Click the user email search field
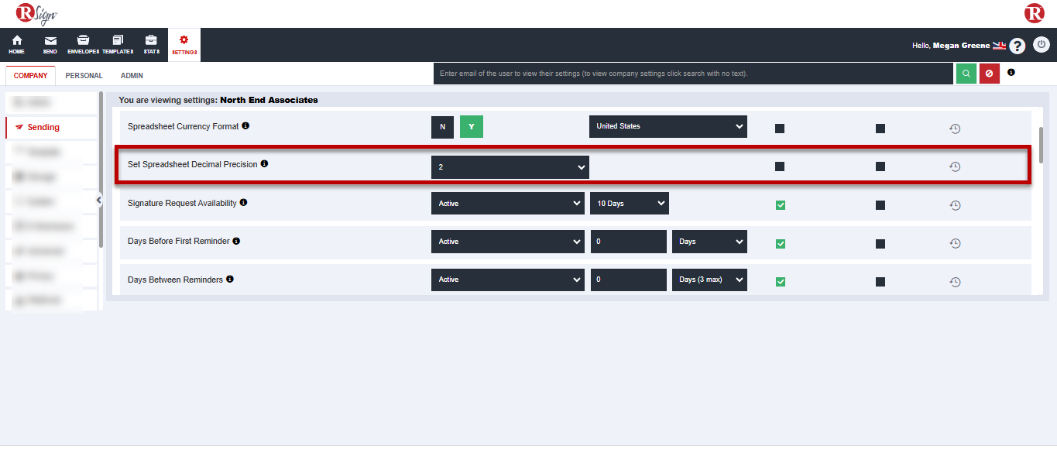 [x=692, y=74]
